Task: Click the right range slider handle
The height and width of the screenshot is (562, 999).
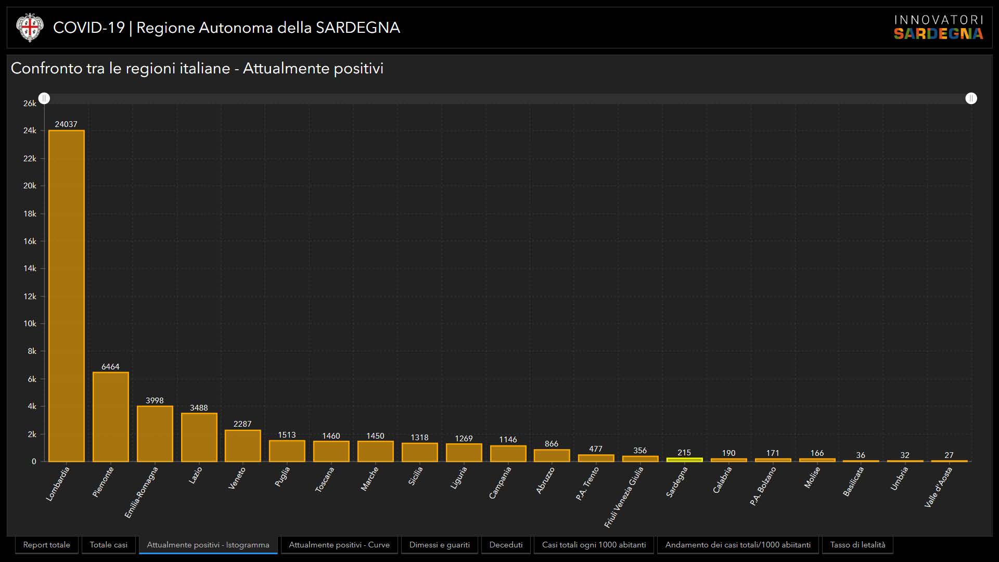Action: [x=971, y=98]
